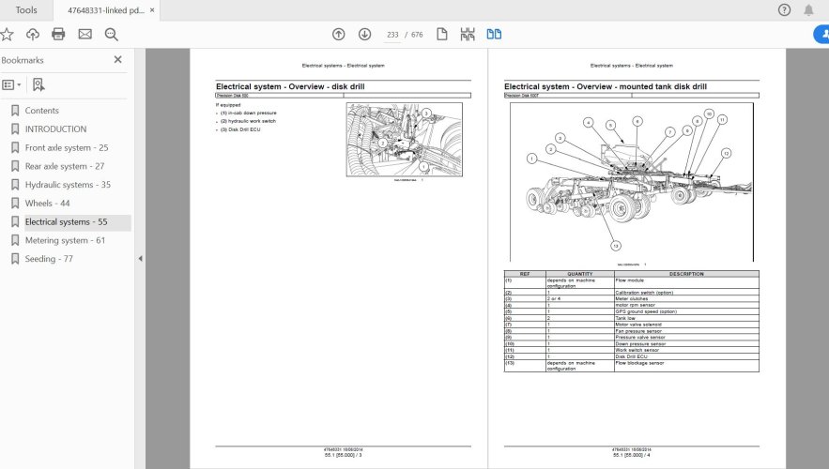Click the bookmark icon beside Wheels - 44
This screenshot has height=469, width=829.
click(15, 204)
